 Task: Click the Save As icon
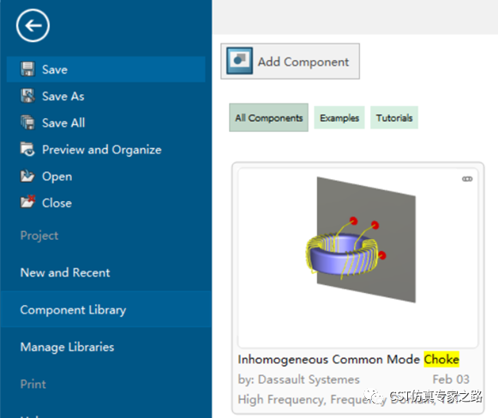[27, 96]
